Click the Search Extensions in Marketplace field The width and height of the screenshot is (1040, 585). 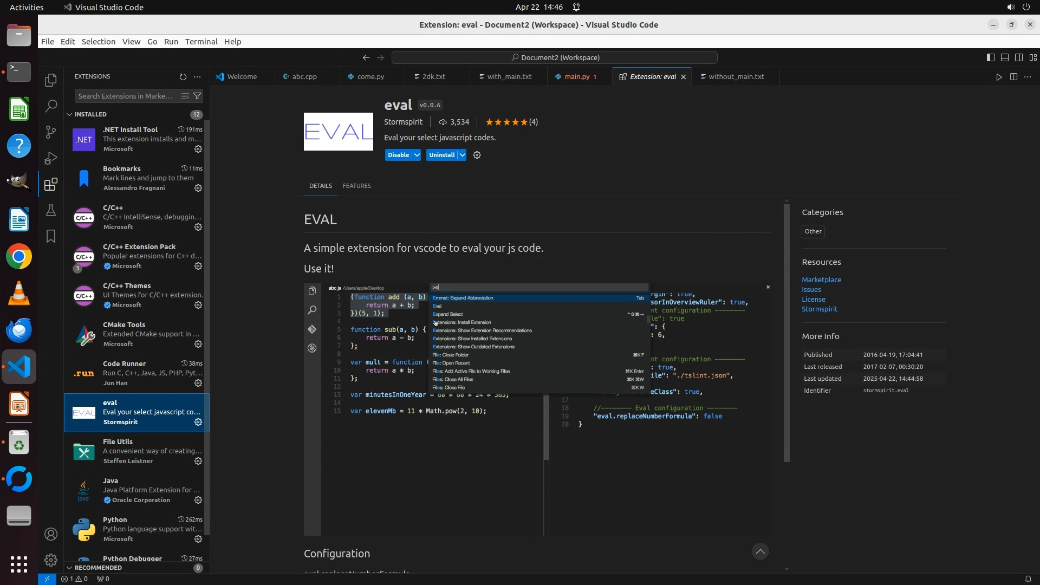[x=126, y=96]
